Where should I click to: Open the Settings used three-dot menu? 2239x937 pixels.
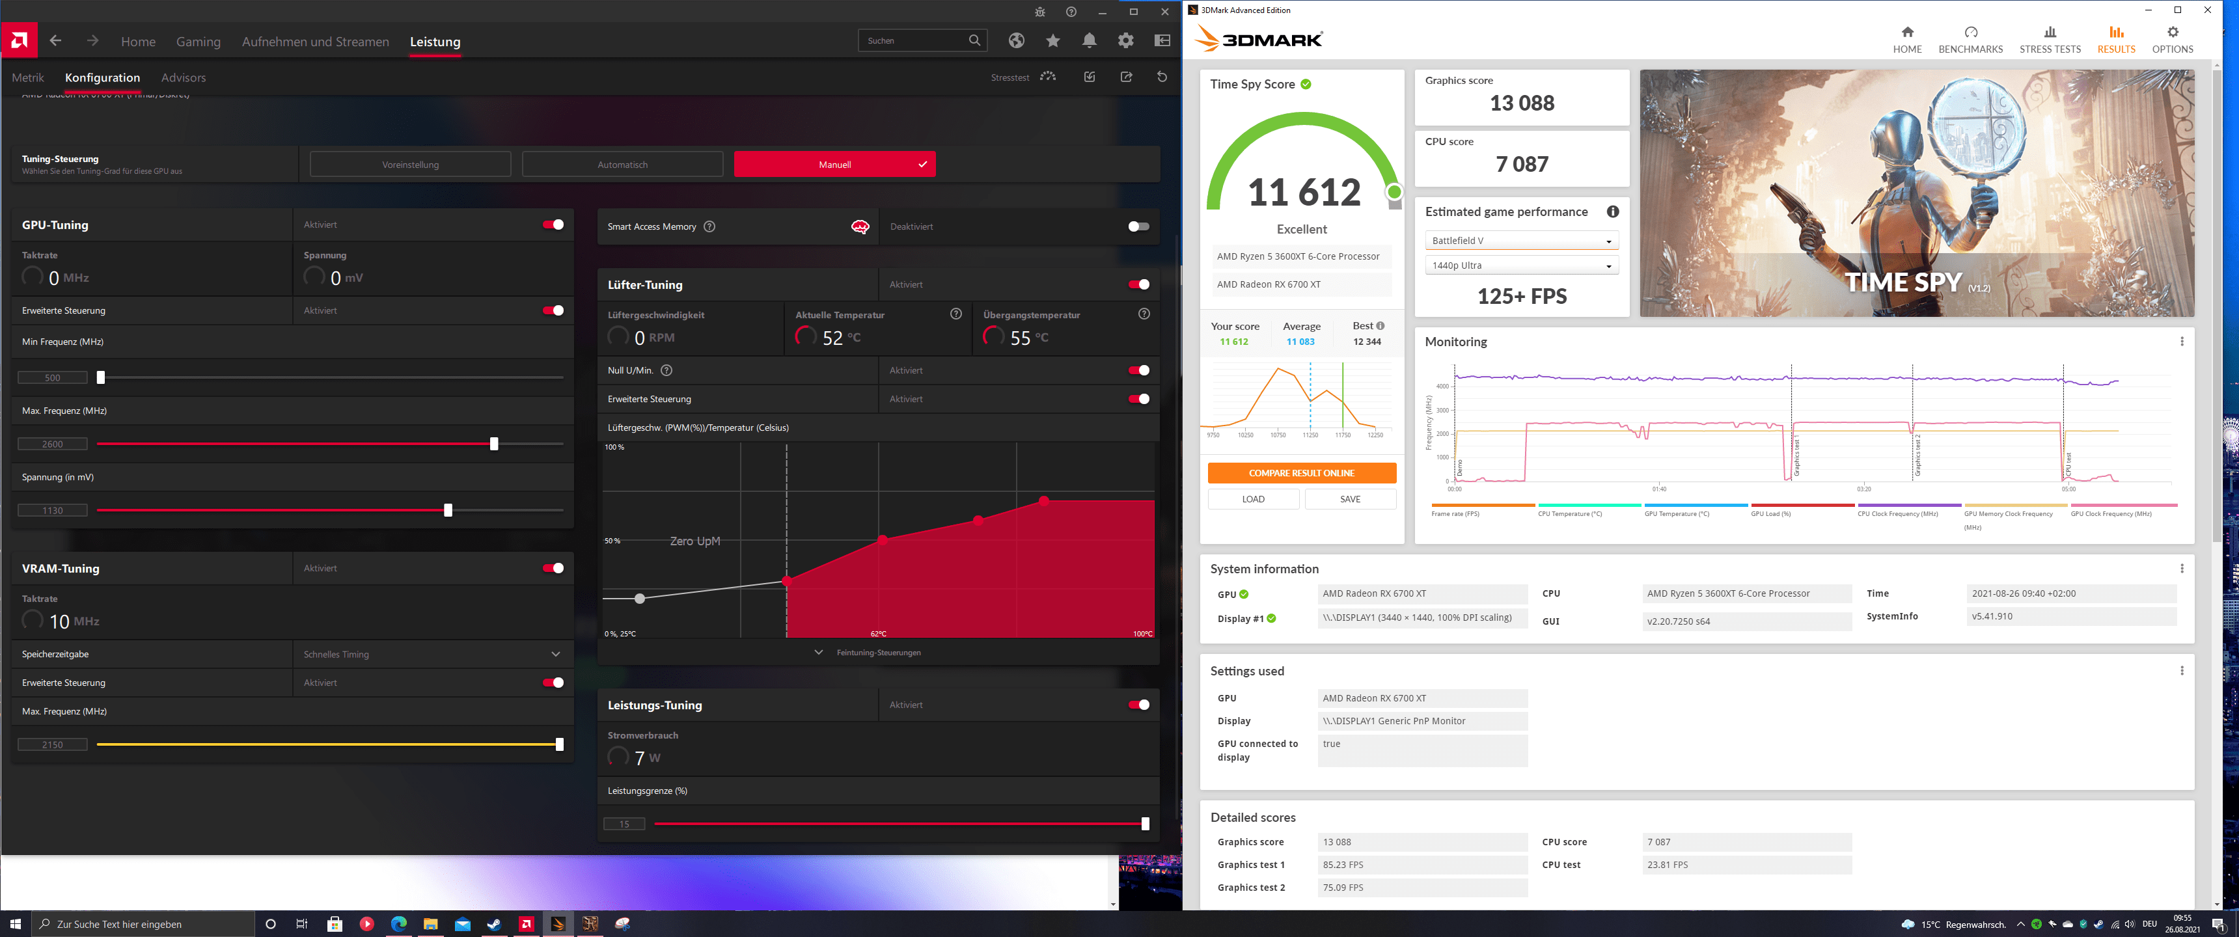(2182, 671)
